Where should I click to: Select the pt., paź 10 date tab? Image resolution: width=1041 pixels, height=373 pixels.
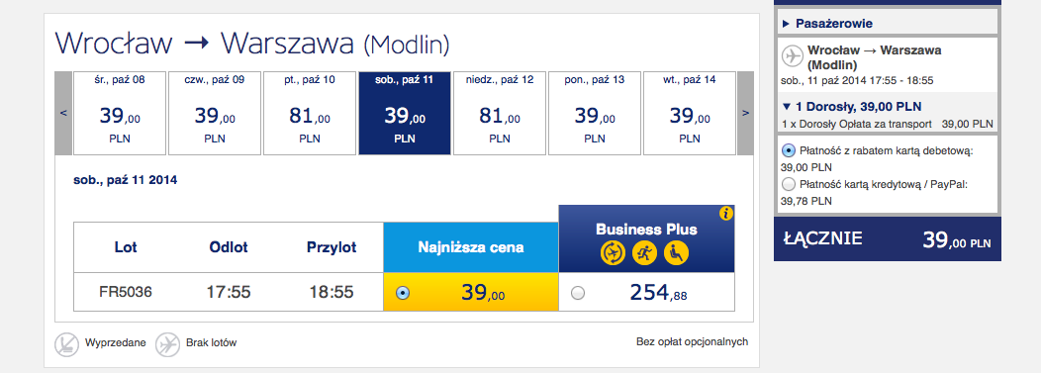(x=310, y=114)
